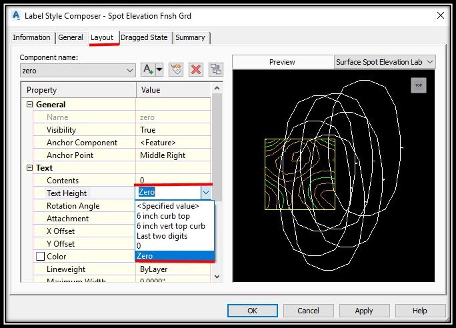This screenshot has width=456, height=328.
Task: Collapse the General property group
Action: point(29,105)
